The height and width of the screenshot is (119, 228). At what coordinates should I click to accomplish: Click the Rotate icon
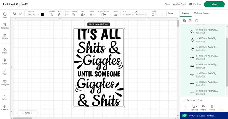pyautogui.click(x=153, y=14)
